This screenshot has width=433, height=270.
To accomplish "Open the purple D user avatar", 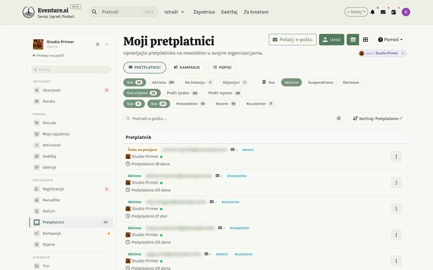I will [x=406, y=12].
